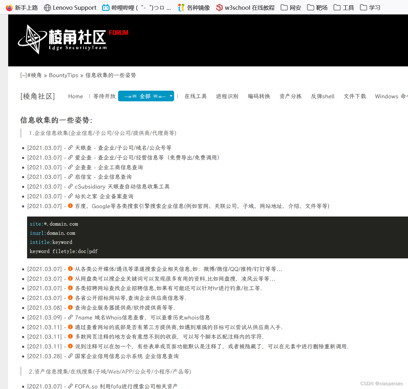The height and width of the screenshot is (389, 408).
Task: Open the 靶场 bookmarks folder
Action: (x=317, y=7)
